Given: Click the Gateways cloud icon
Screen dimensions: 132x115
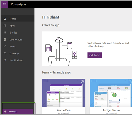Looking at the screenshot, I should 5,53.
